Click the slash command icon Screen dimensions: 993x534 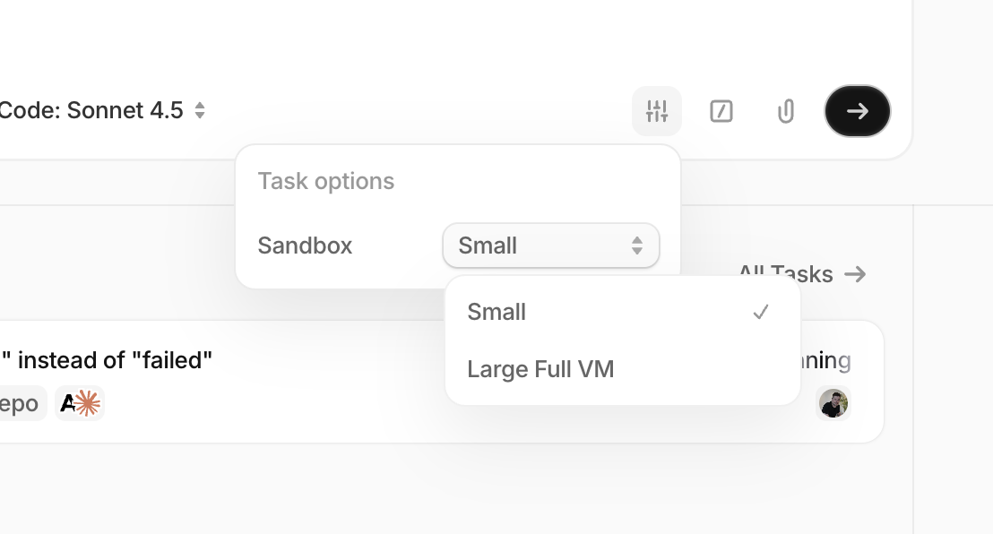pos(721,111)
